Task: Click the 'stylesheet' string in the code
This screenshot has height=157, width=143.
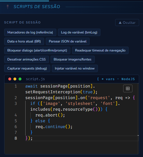Action: pos(80,104)
